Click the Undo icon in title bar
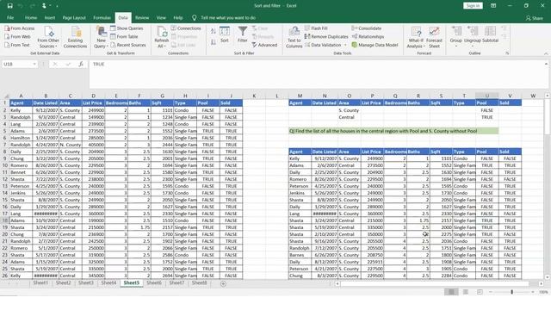 [x=21, y=6]
